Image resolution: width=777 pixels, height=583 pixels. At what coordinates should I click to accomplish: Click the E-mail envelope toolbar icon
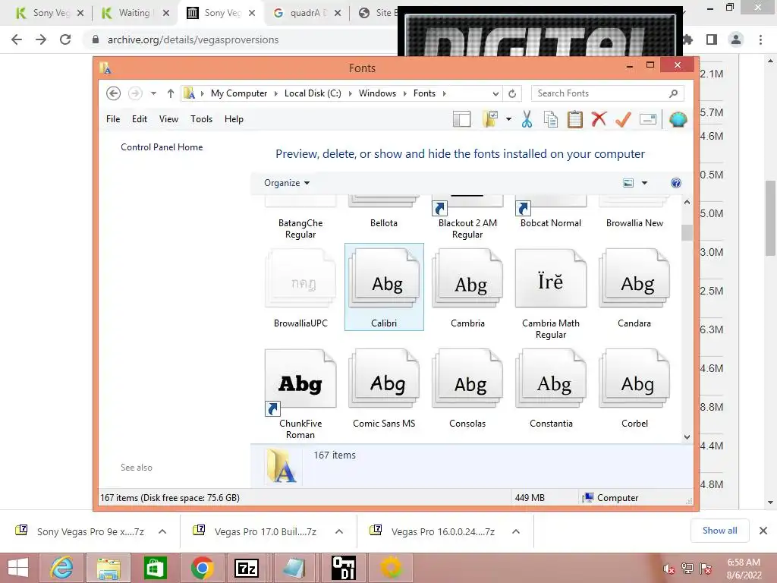pyautogui.click(x=648, y=119)
